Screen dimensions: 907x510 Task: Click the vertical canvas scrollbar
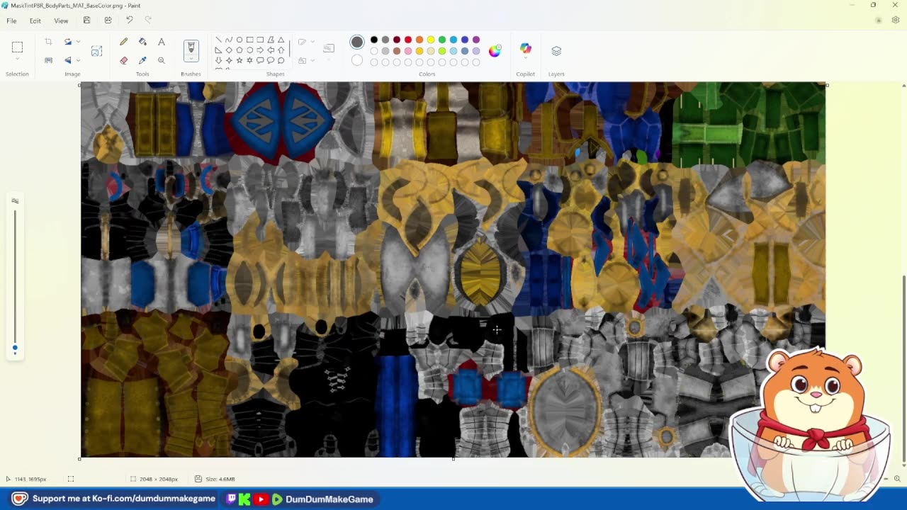point(903,368)
